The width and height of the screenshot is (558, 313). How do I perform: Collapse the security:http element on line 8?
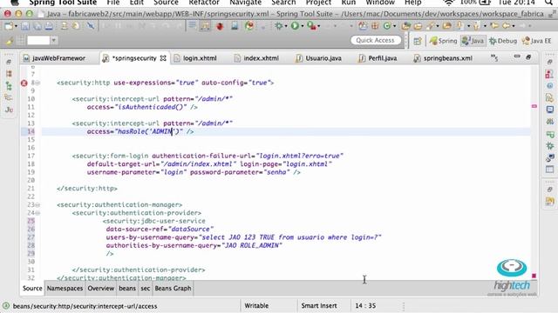(x=37, y=83)
